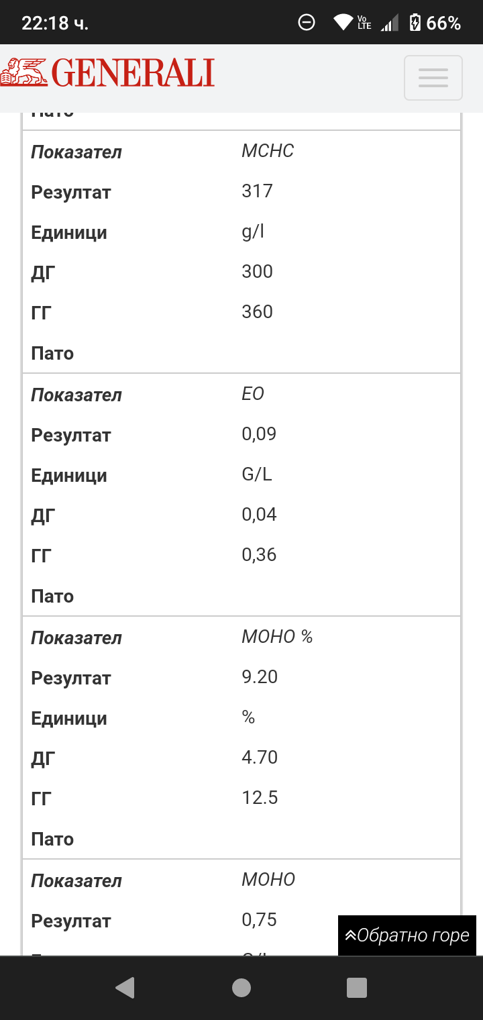This screenshot has width=483, height=1020.
Task: Tap the battery charging status icon
Action: tap(415, 23)
